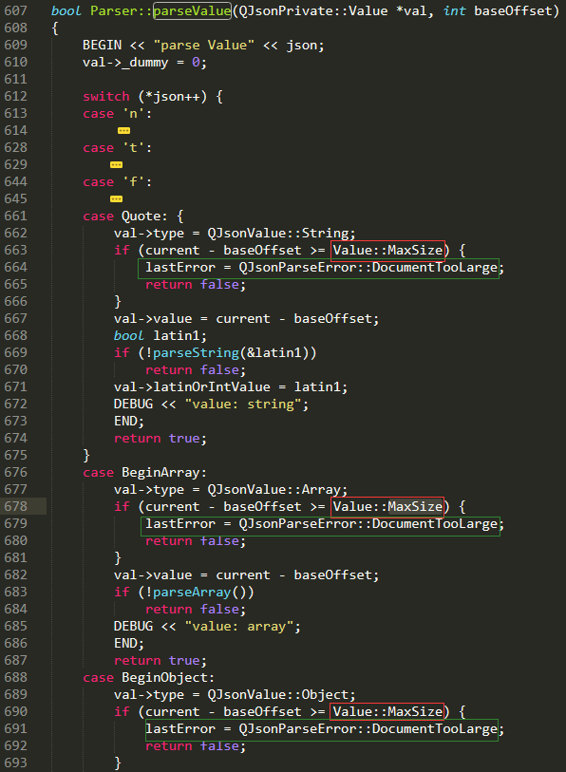Click case BeginArray label

click(x=145, y=473)
